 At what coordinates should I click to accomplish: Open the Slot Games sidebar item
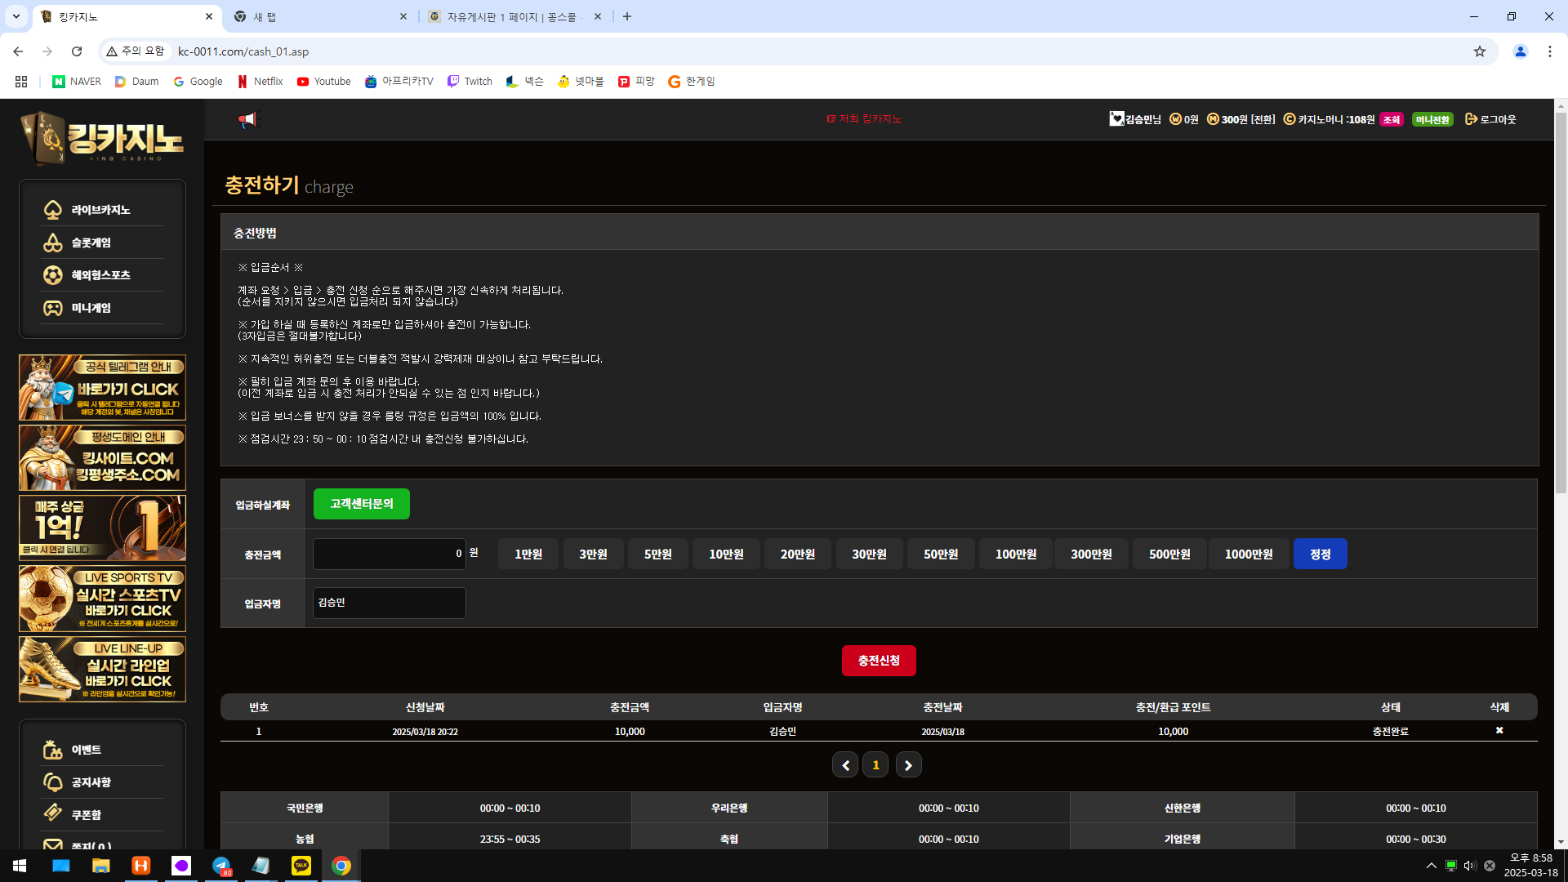pyautogui.click(x=91, y=243)
